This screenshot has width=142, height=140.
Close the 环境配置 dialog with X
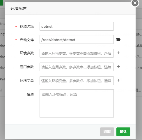point(135,3)
